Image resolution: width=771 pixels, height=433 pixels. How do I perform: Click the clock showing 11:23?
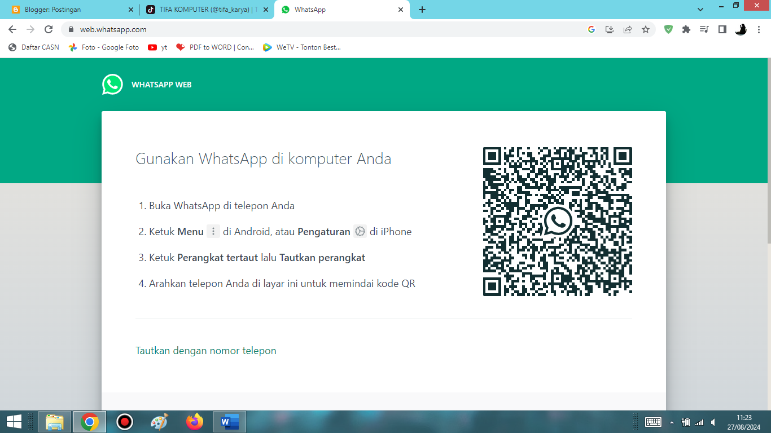(744, 418)
